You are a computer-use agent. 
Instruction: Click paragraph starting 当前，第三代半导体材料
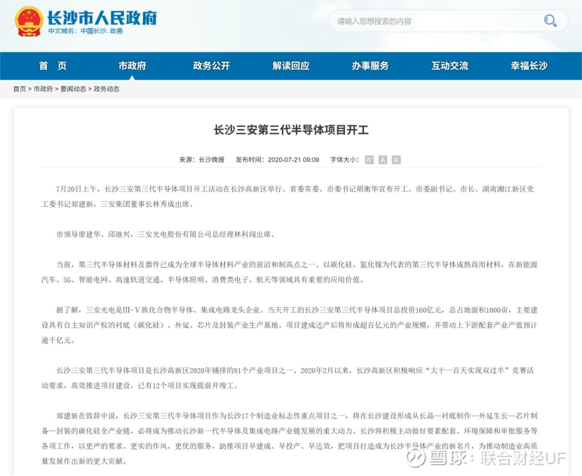click(x=289, y=272)
